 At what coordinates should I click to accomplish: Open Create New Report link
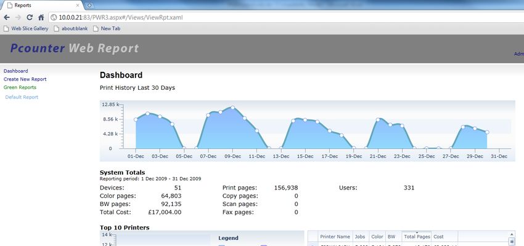(x=25, y=79)
